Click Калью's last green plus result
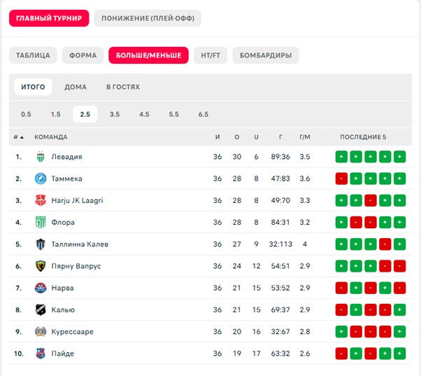 pyautogui.click(x=399, y=309)
